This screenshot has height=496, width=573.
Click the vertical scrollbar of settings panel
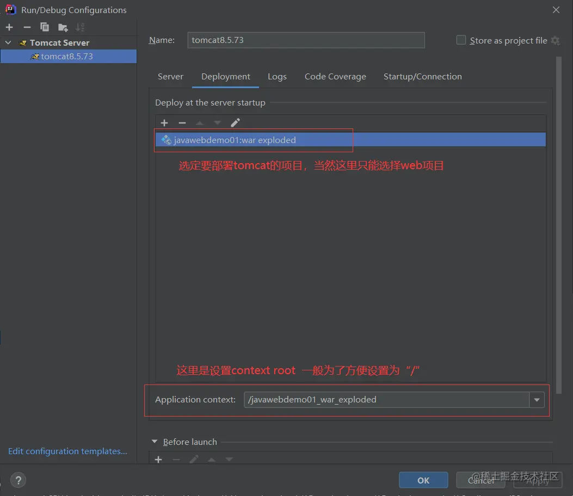click(558, 225)
